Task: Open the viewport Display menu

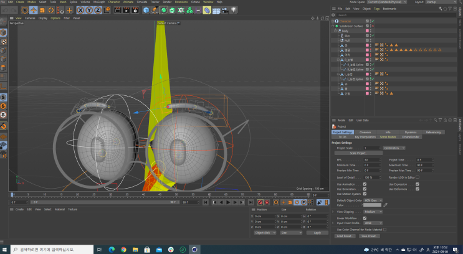Action: pos(43,18)
